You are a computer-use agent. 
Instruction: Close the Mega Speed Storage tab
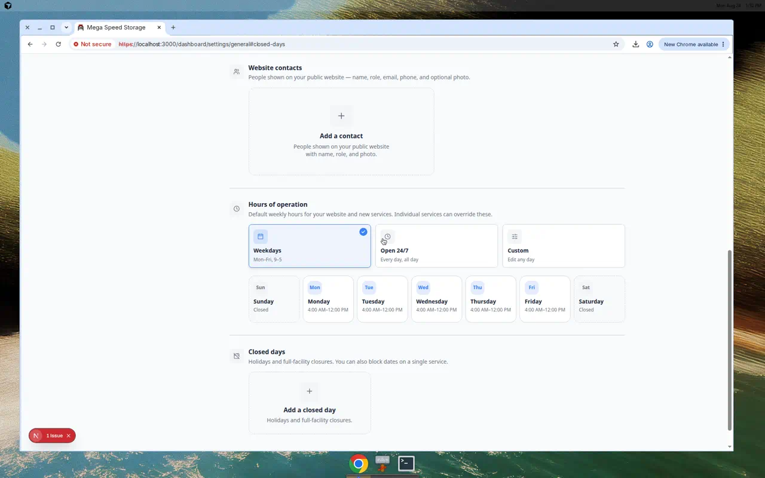coord(159,27)
